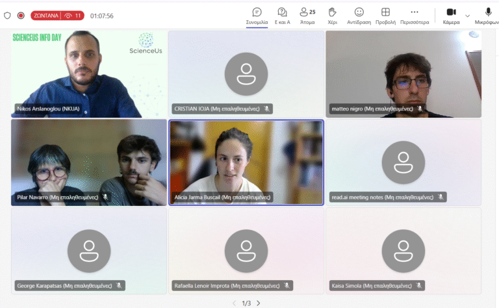Image resolution: width=499 pixels, height=308 pixels.
Task: Select Nikos Arslanoglou's video tile
Action: (x=89, y=74)
